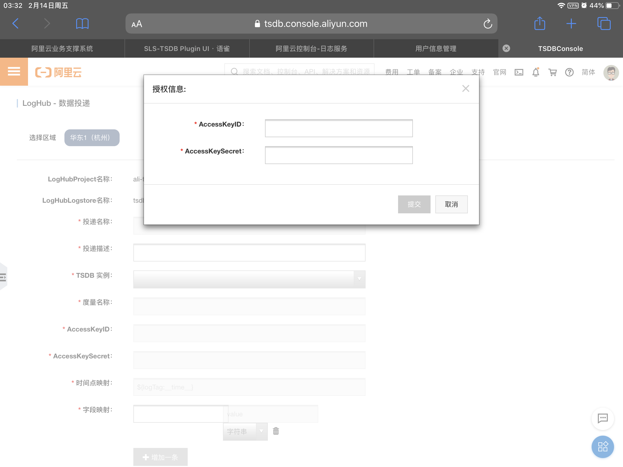This screenshot has width=623, height=467.
Task: Open the Safari share sheet icon
Action: (540, 23)
